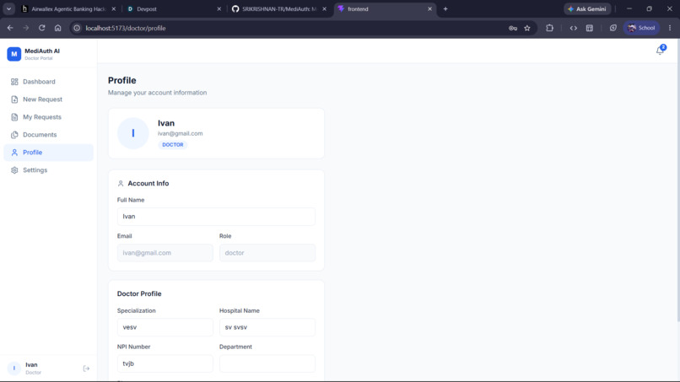680x382 pixels.
Task: Click the My Requests document icon
Action: [14, 117]
